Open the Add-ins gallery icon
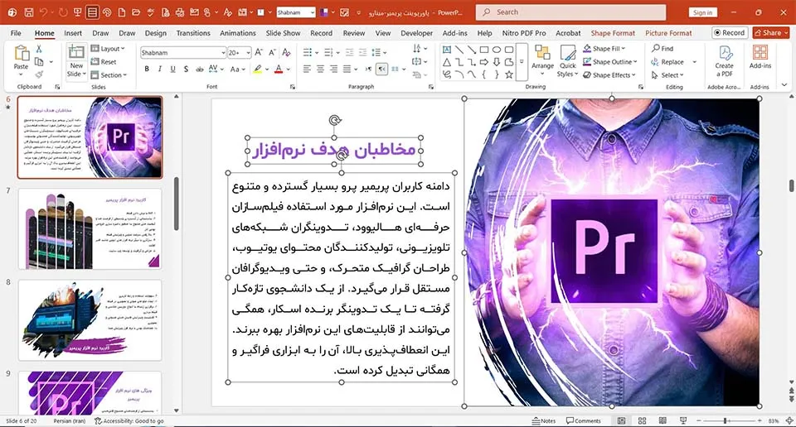The image size is (796, 427). pyautogui.click(x=760, y=53)
